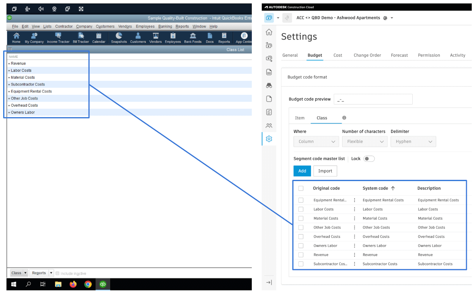Open QuickBooks Home toolbar icon

point(16,38)
